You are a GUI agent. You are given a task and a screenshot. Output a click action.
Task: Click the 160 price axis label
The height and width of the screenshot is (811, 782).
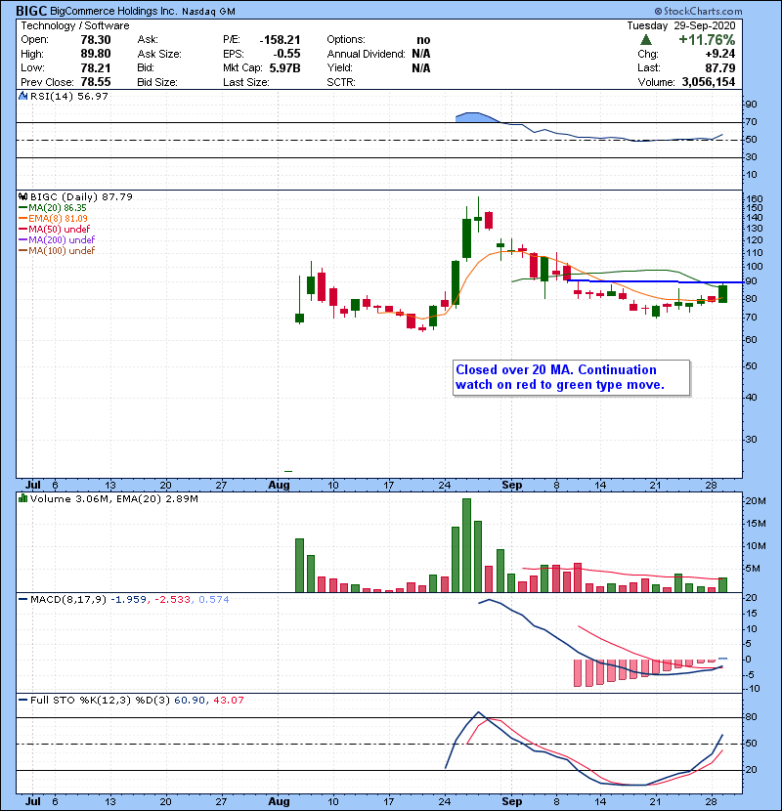[x=754, y=198]
